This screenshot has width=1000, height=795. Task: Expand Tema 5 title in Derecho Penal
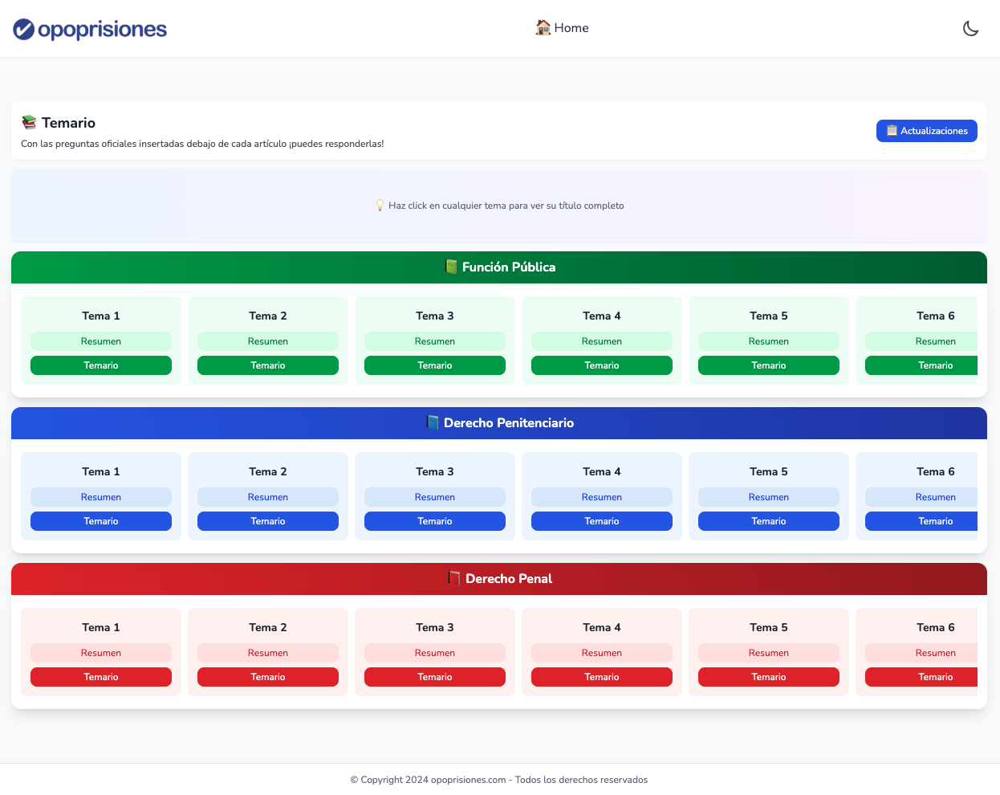pos(769,627)
